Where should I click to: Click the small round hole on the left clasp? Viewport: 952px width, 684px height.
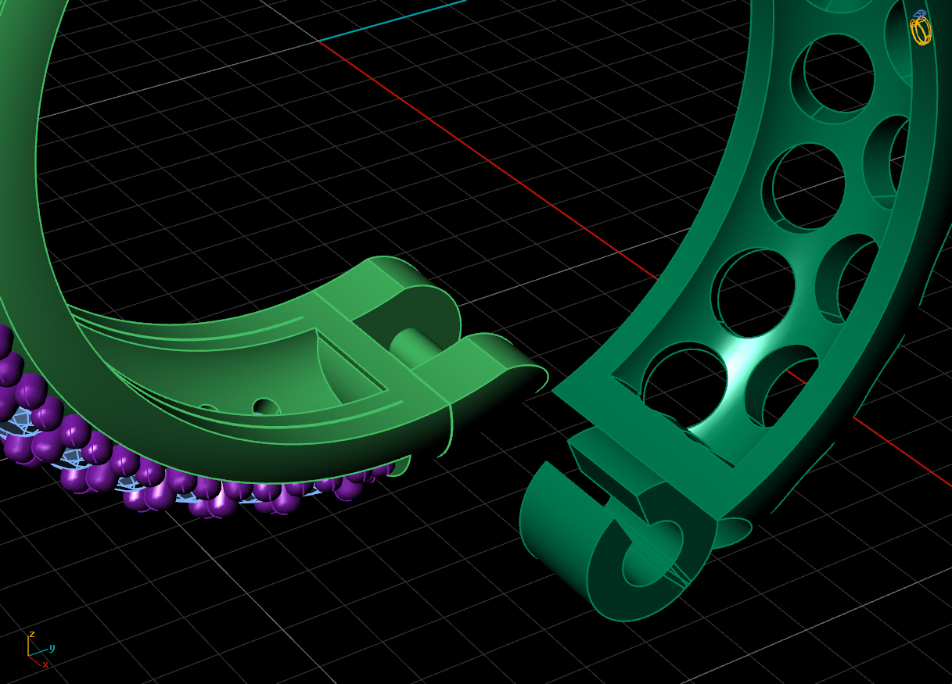(x=266, y=406)
